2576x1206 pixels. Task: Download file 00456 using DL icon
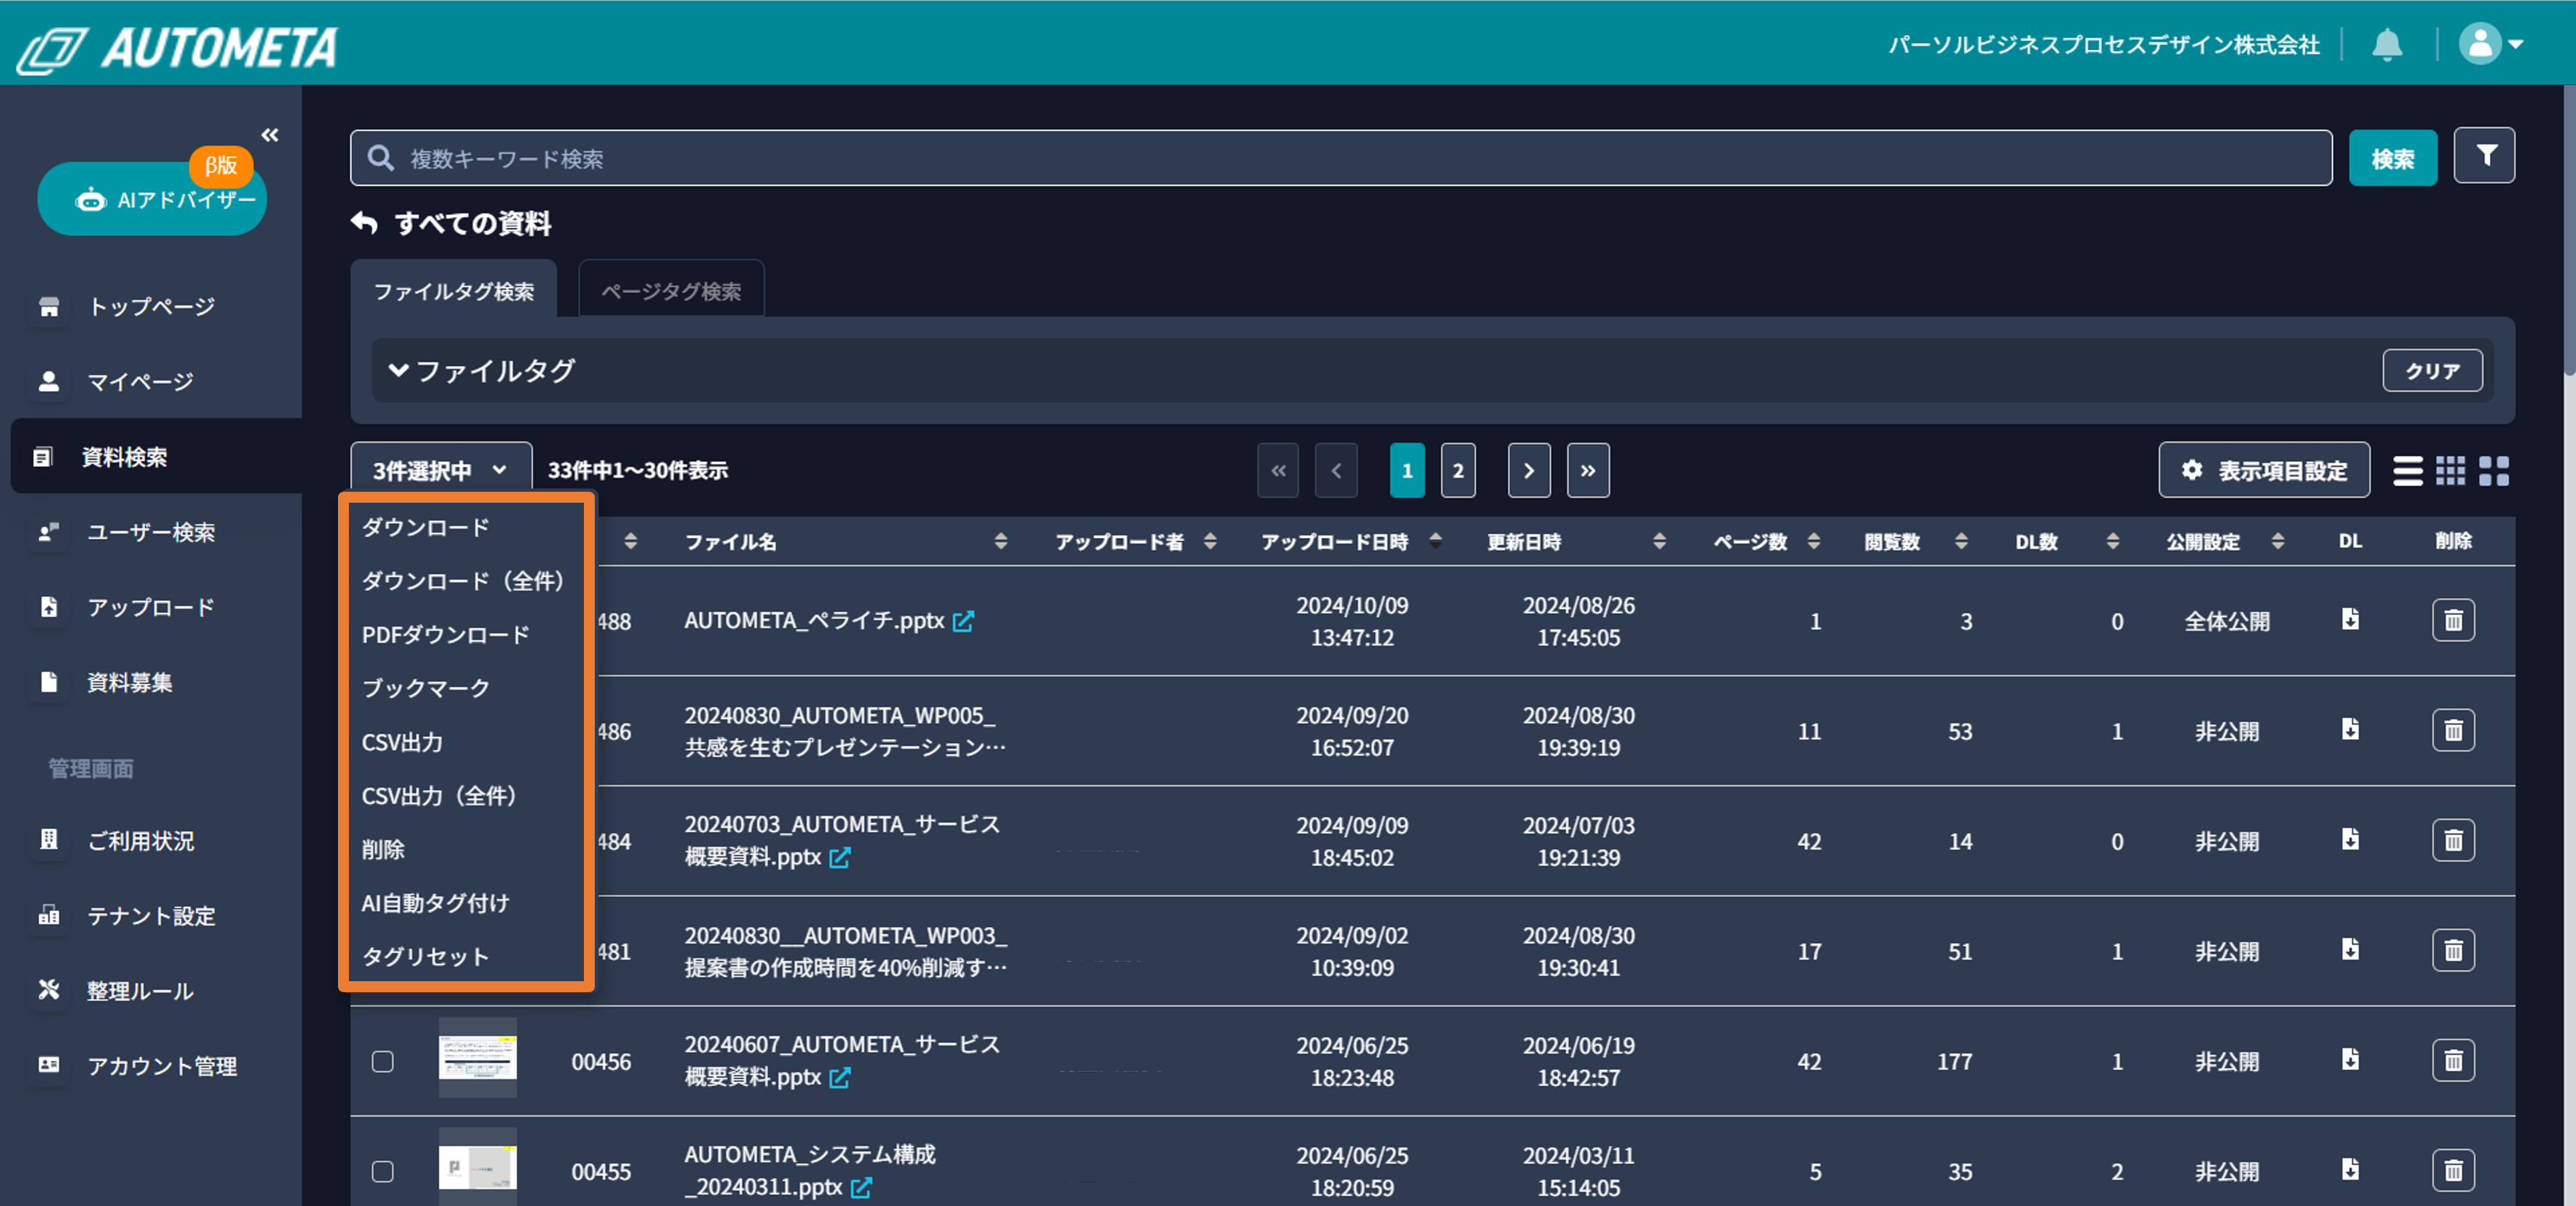pyautogui.click(x=2350, y=1059)
